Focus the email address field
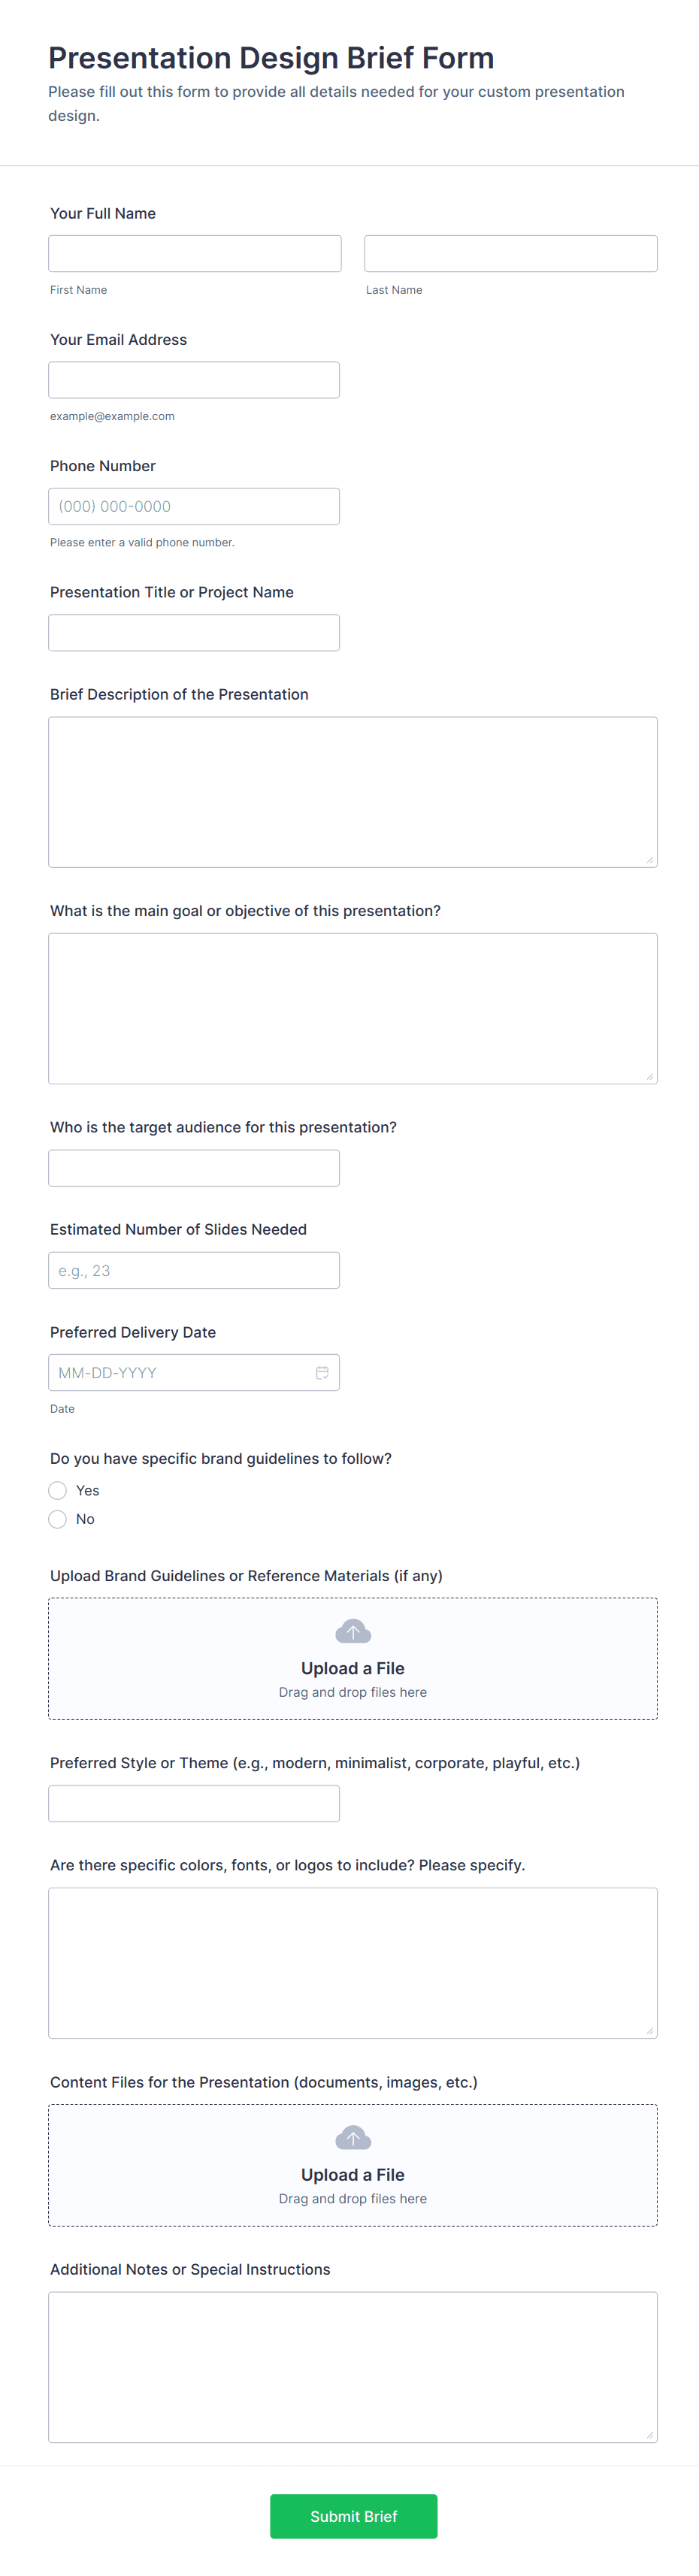Image resolution: width=699 pixels, height=2576 pixels. [x=194, y=380]
